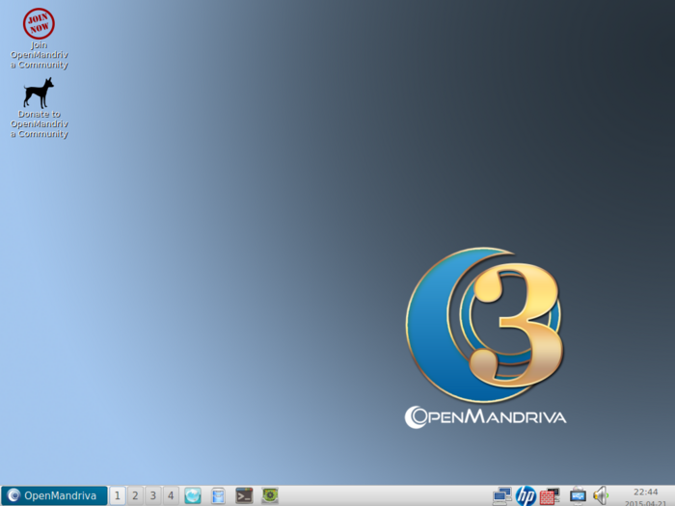Screen dimensions: 675x506
Task: Launch the web browser from the panel
Action: [x=193, y=495]
